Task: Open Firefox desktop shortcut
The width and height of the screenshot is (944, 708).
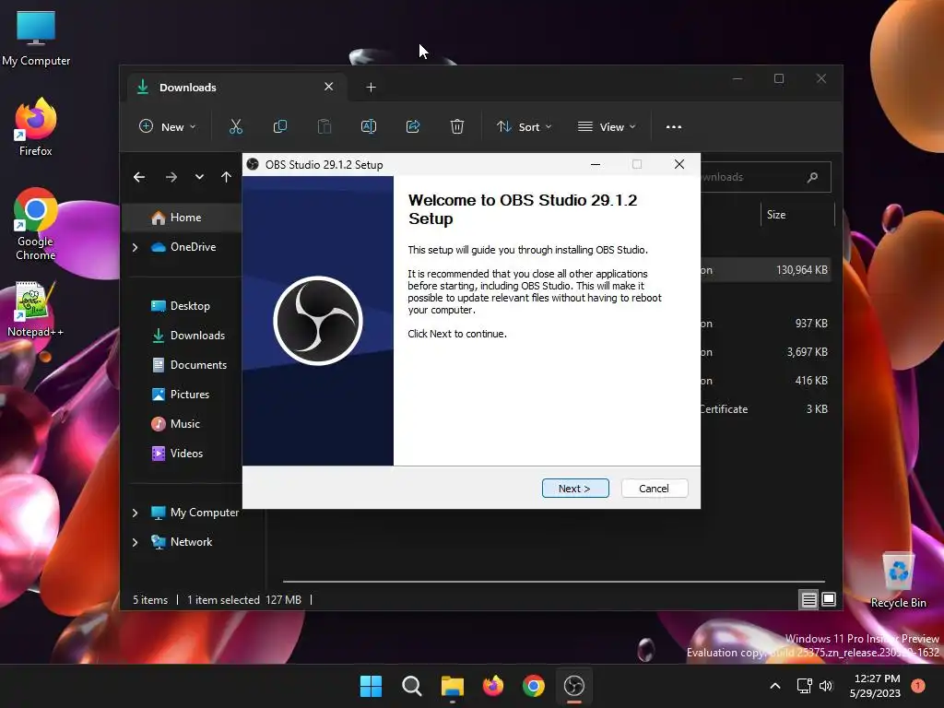Action: point(36,127)
